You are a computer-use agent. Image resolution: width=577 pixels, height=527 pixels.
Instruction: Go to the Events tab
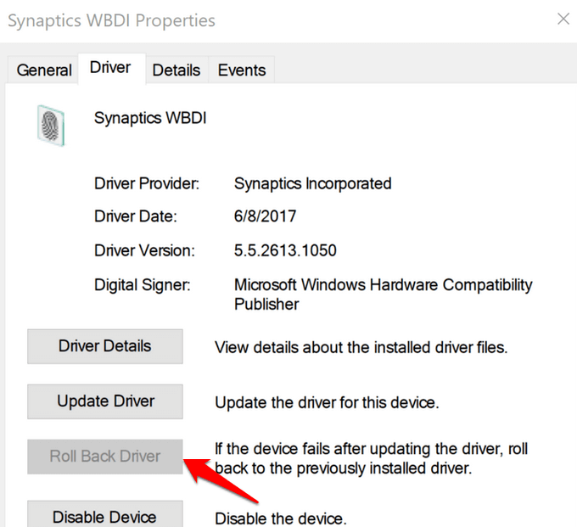[x=242, y=70]
